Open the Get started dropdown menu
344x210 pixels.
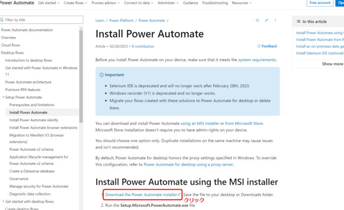(x=49, y=3)
